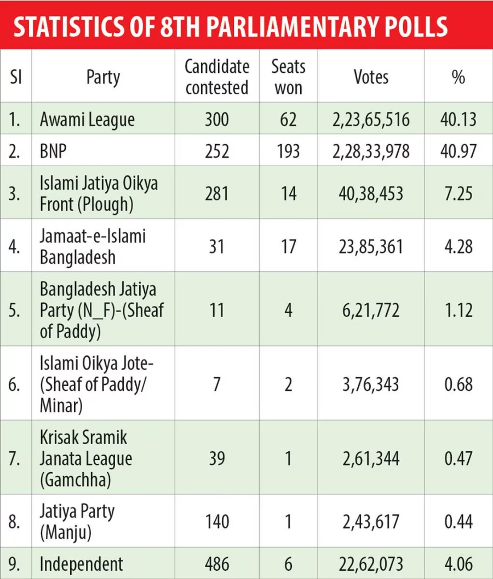Click the '%' column header
493x579 pixels.
point(458,77)
